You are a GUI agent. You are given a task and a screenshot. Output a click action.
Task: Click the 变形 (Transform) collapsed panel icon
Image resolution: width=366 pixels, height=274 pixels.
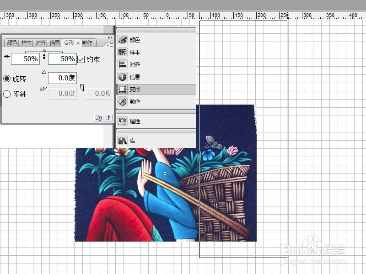tap(122, 89)
